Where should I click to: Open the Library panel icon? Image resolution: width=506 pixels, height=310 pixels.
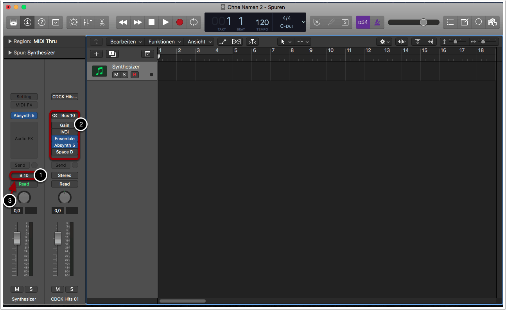pos(13,22)
